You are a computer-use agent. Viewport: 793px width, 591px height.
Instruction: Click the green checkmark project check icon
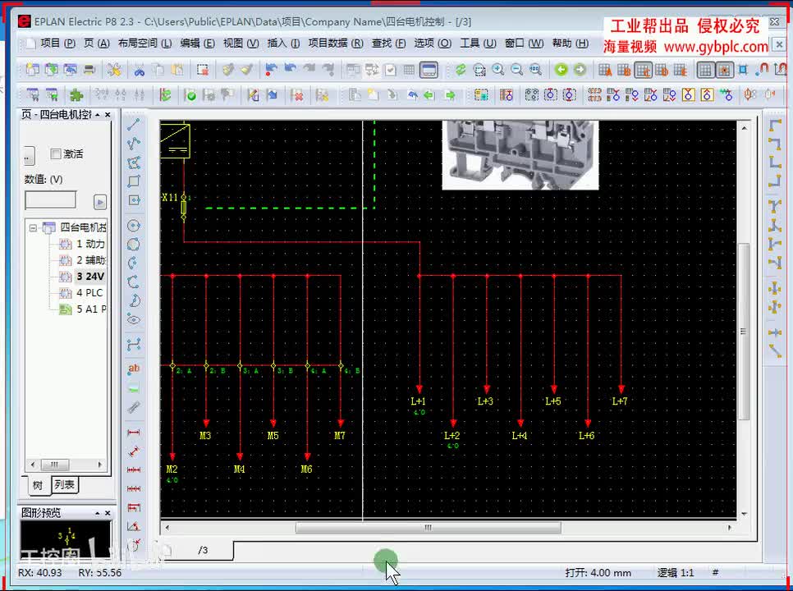pos(190,94)
